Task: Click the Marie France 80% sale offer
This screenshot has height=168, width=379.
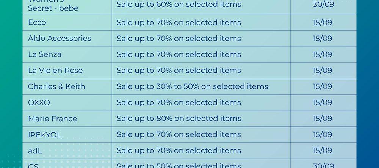Action: click(x=179, y=119)
